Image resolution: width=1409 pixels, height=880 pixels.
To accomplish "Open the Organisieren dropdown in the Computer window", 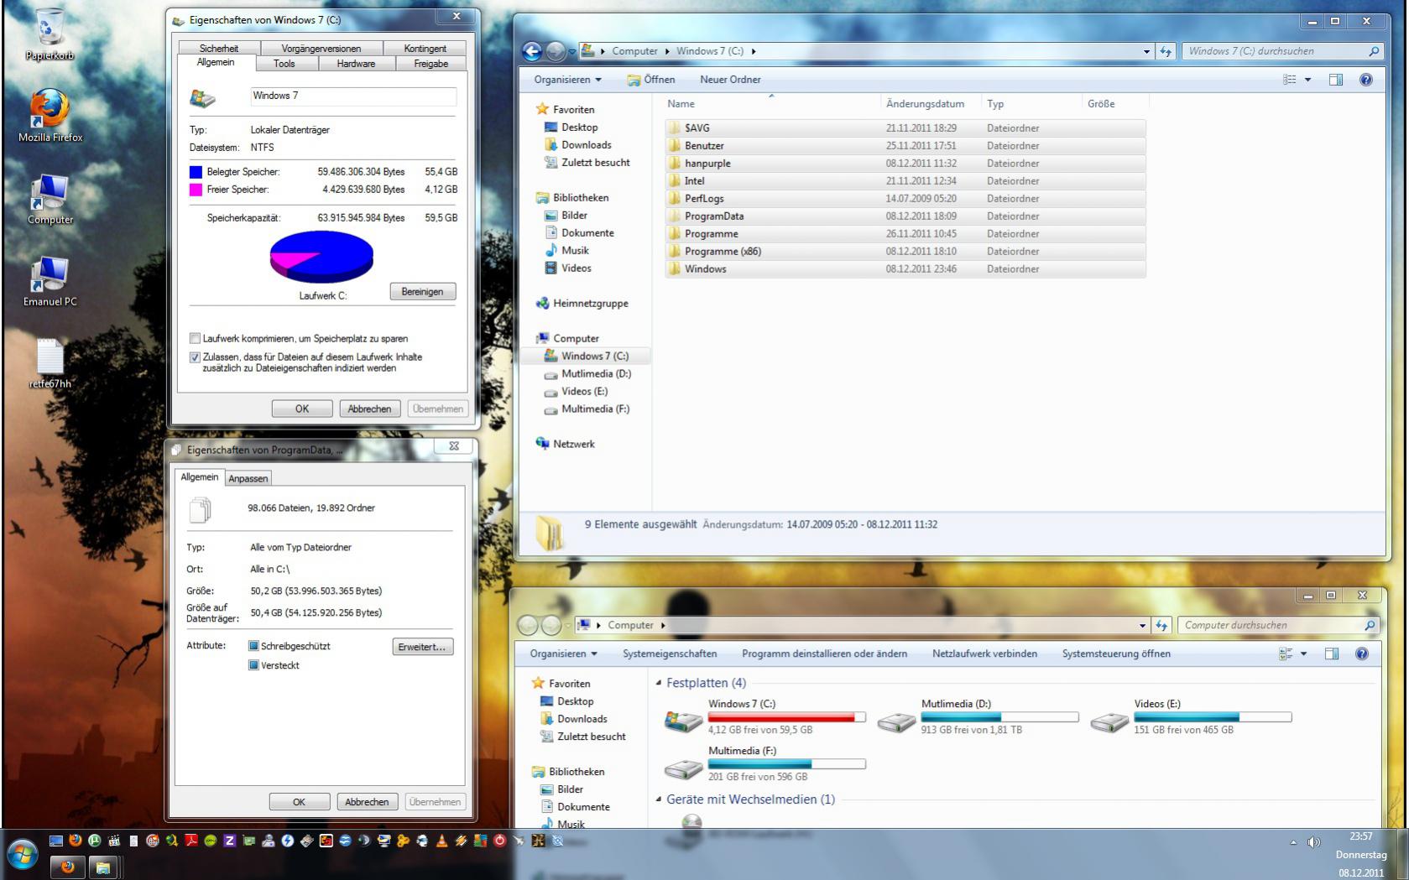I will (563, 653).
